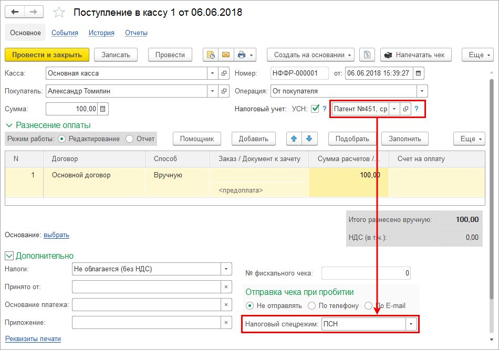Click the question mark after the patent field
This screenshot has height=350, width=499.
pyautogui.click(x=416, y=109)
